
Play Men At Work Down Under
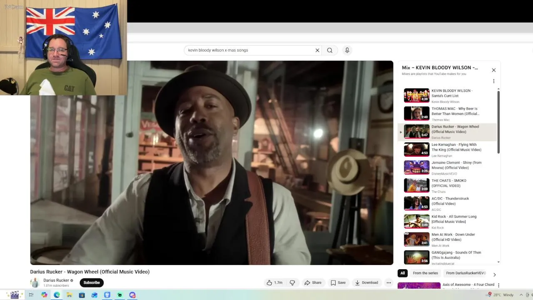point(448,239)
